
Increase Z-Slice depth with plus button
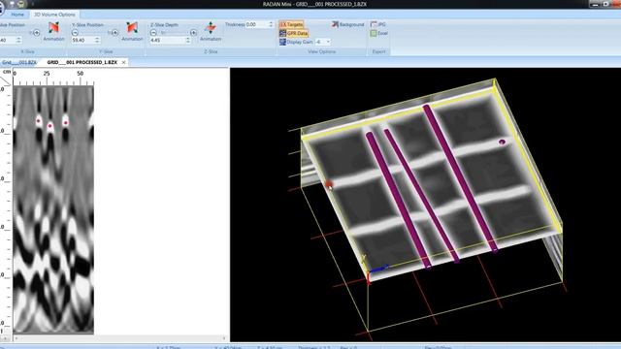point(193,33)
